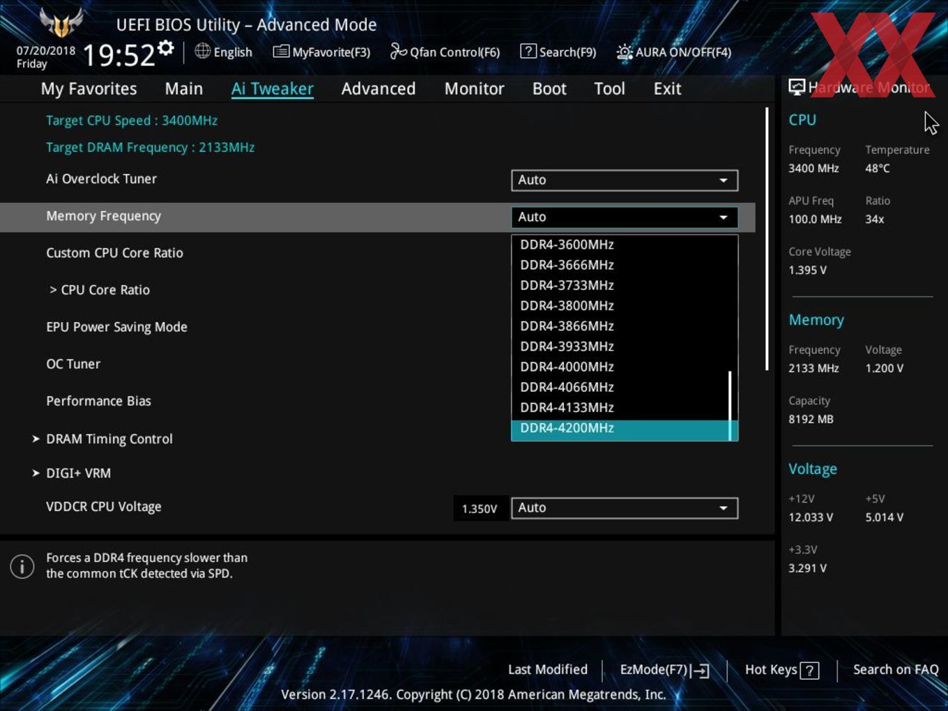This screenshot has height=711, width=948.
Task: Select EPU Power Saving Mode setting
Action: click(x=116, y=328)
